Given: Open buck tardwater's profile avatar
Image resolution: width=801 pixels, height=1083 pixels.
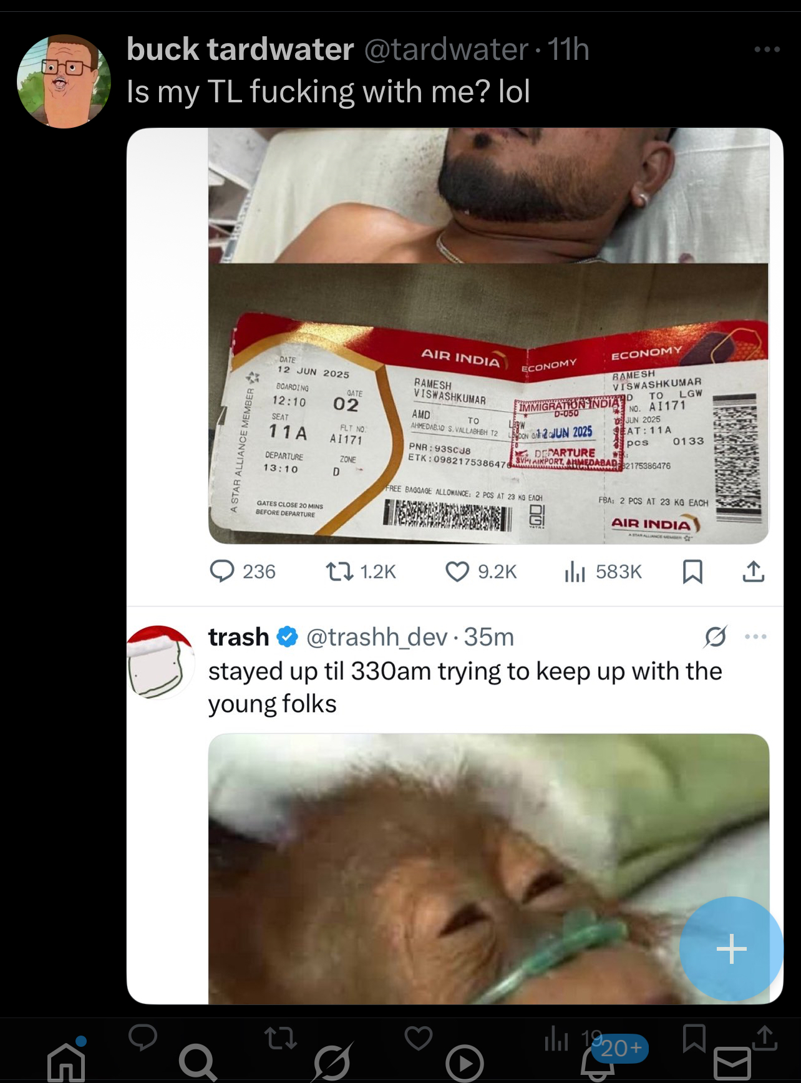Looking at the screenshot, I should coord(64,82).
